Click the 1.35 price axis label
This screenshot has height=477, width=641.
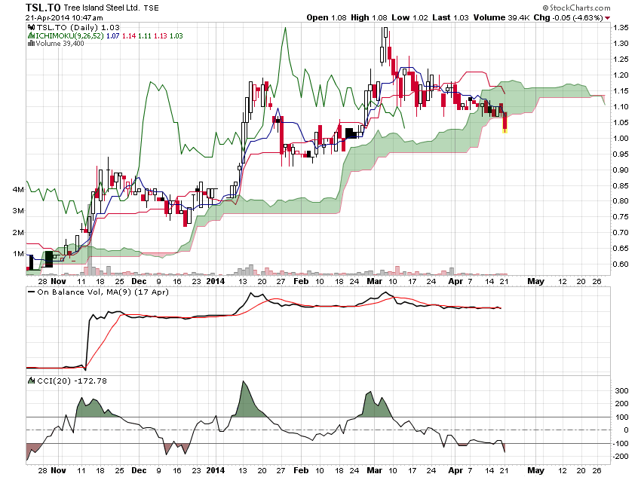point(621,28)
